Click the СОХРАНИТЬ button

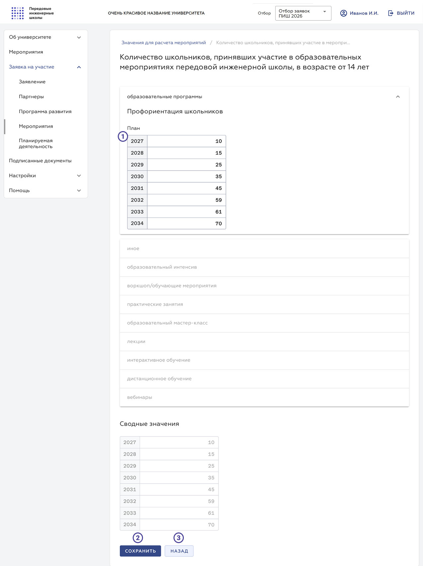click(x=140, y=551)
